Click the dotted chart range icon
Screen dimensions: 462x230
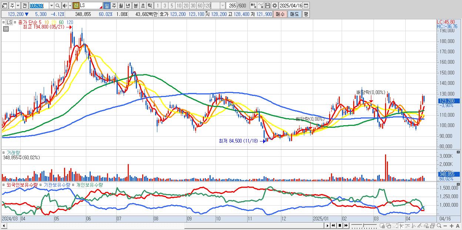395,226
